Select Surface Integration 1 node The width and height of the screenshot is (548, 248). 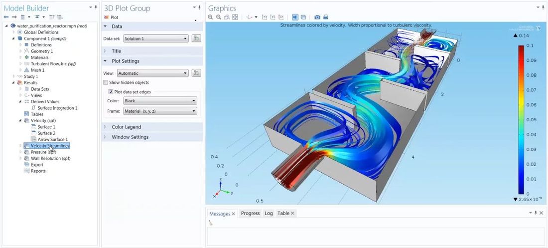pyautogui.click(x=57, y=108)
